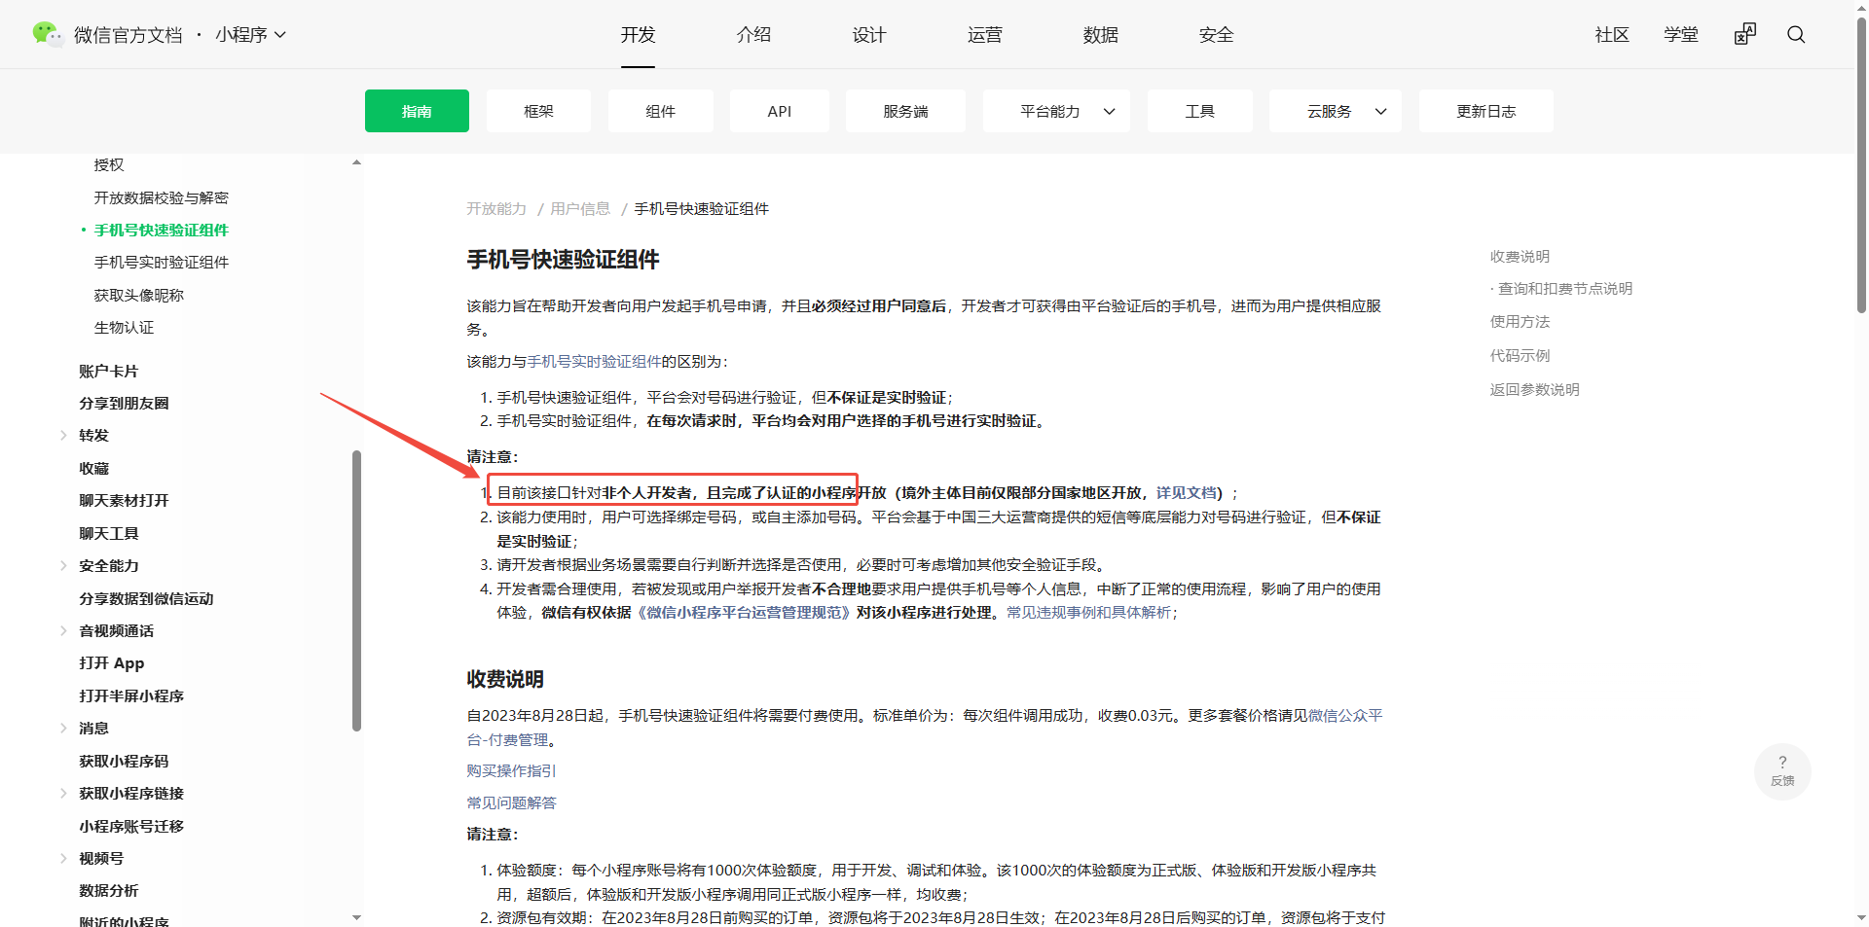Expand the 云服务 dropdown
This screenshot has height=927, width=1869.
[x=1335, y=111]
